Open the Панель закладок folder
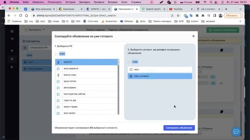The image size is (250, 140). 160,21
